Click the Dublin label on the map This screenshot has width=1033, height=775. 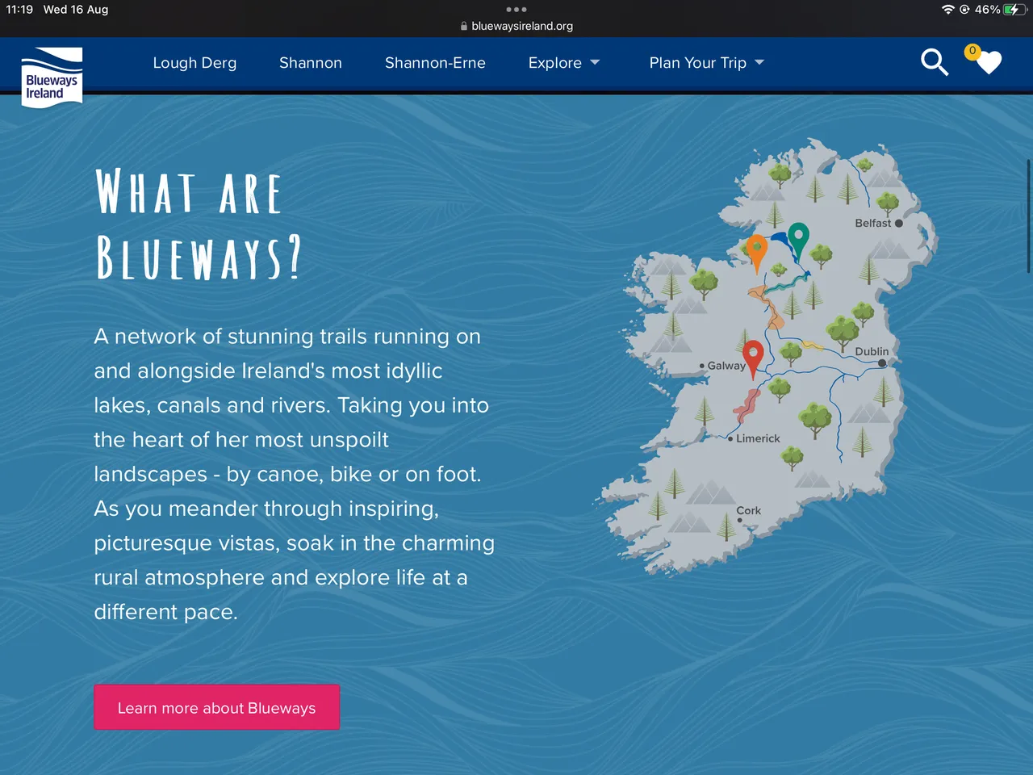pyautogui.click(x=872, y=351)
